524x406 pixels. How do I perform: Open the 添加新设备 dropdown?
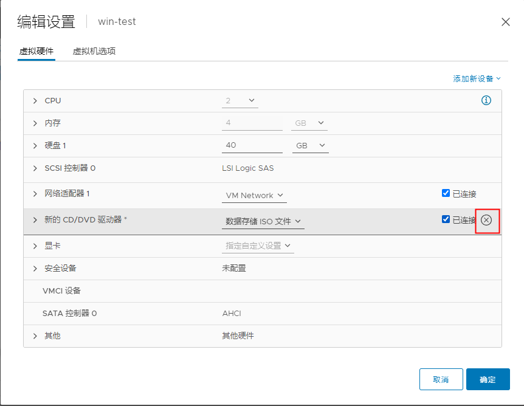pos(478,78)
